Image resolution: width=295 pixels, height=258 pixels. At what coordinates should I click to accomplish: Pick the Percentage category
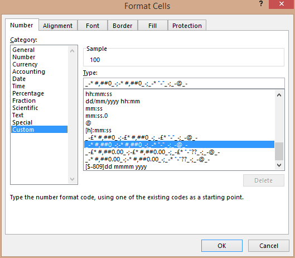(x=28, y=93)
